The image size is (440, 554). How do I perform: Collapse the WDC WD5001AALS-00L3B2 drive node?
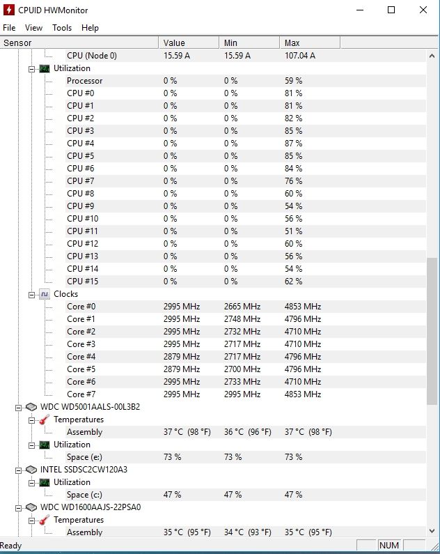pos(19,407)
